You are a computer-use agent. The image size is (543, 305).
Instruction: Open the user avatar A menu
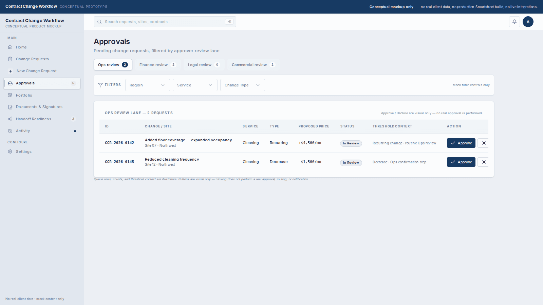(528, 22)
